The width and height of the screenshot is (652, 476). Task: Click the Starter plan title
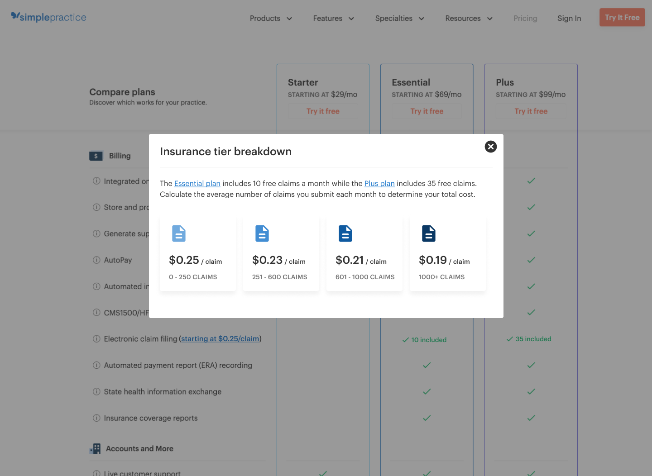[303, 82]
